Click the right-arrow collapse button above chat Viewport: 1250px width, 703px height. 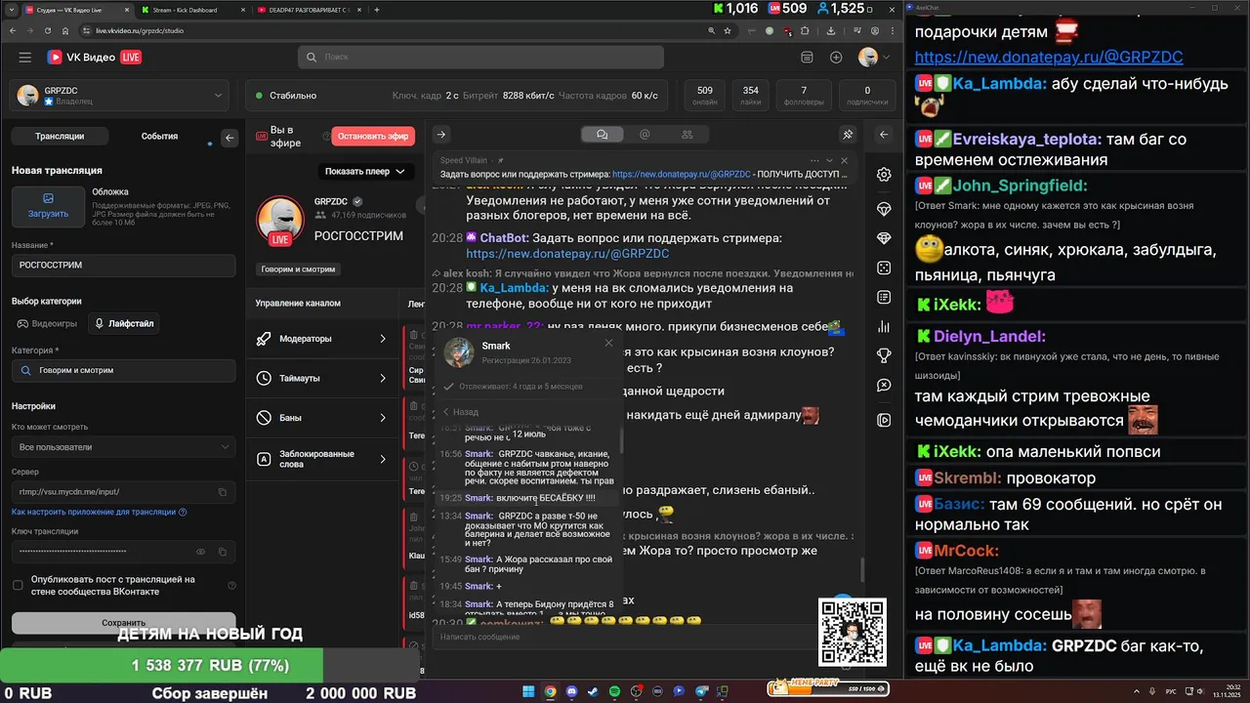tap(441, 135)
